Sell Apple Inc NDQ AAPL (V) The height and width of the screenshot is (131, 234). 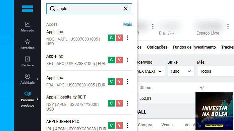tap(119, 38)
